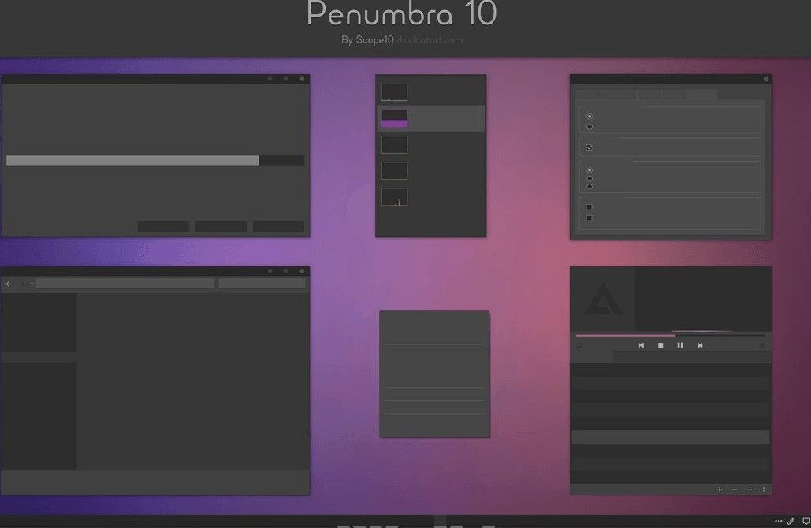Uncheck the ticked checkbox in settings window
This screenshot has width=811, height=528.
tap(589, 147)
